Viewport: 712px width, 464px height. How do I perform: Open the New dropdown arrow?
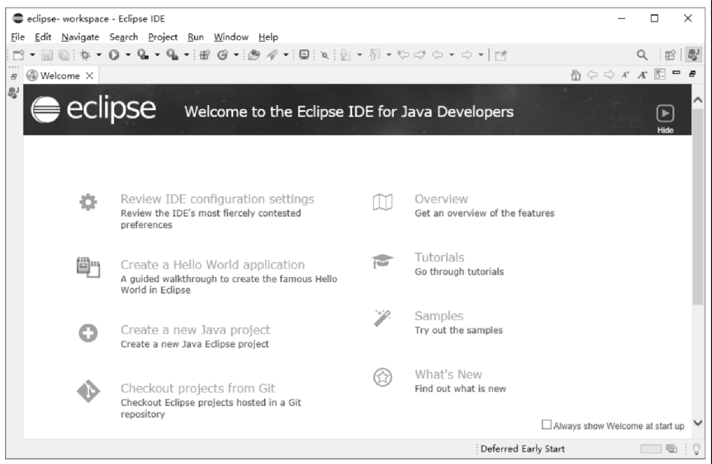[32, 55]
